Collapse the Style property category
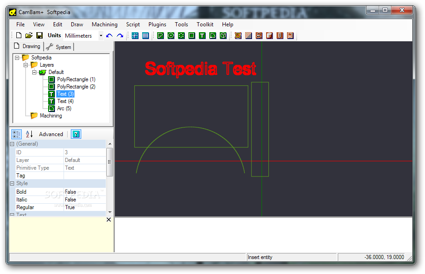The height and width of the screenshot is (274, 425). (x=12, y=184)
